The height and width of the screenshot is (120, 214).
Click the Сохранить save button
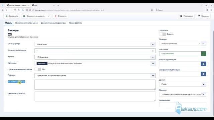click(12, 16)
